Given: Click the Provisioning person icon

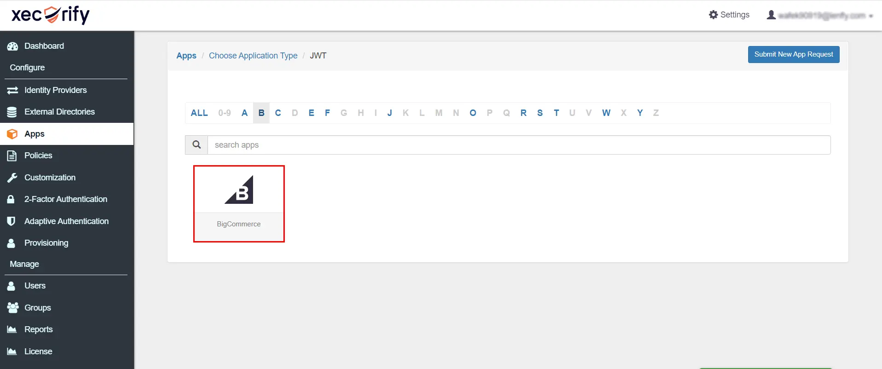Looking at the screenshot, I should click(x=12, y=243).
